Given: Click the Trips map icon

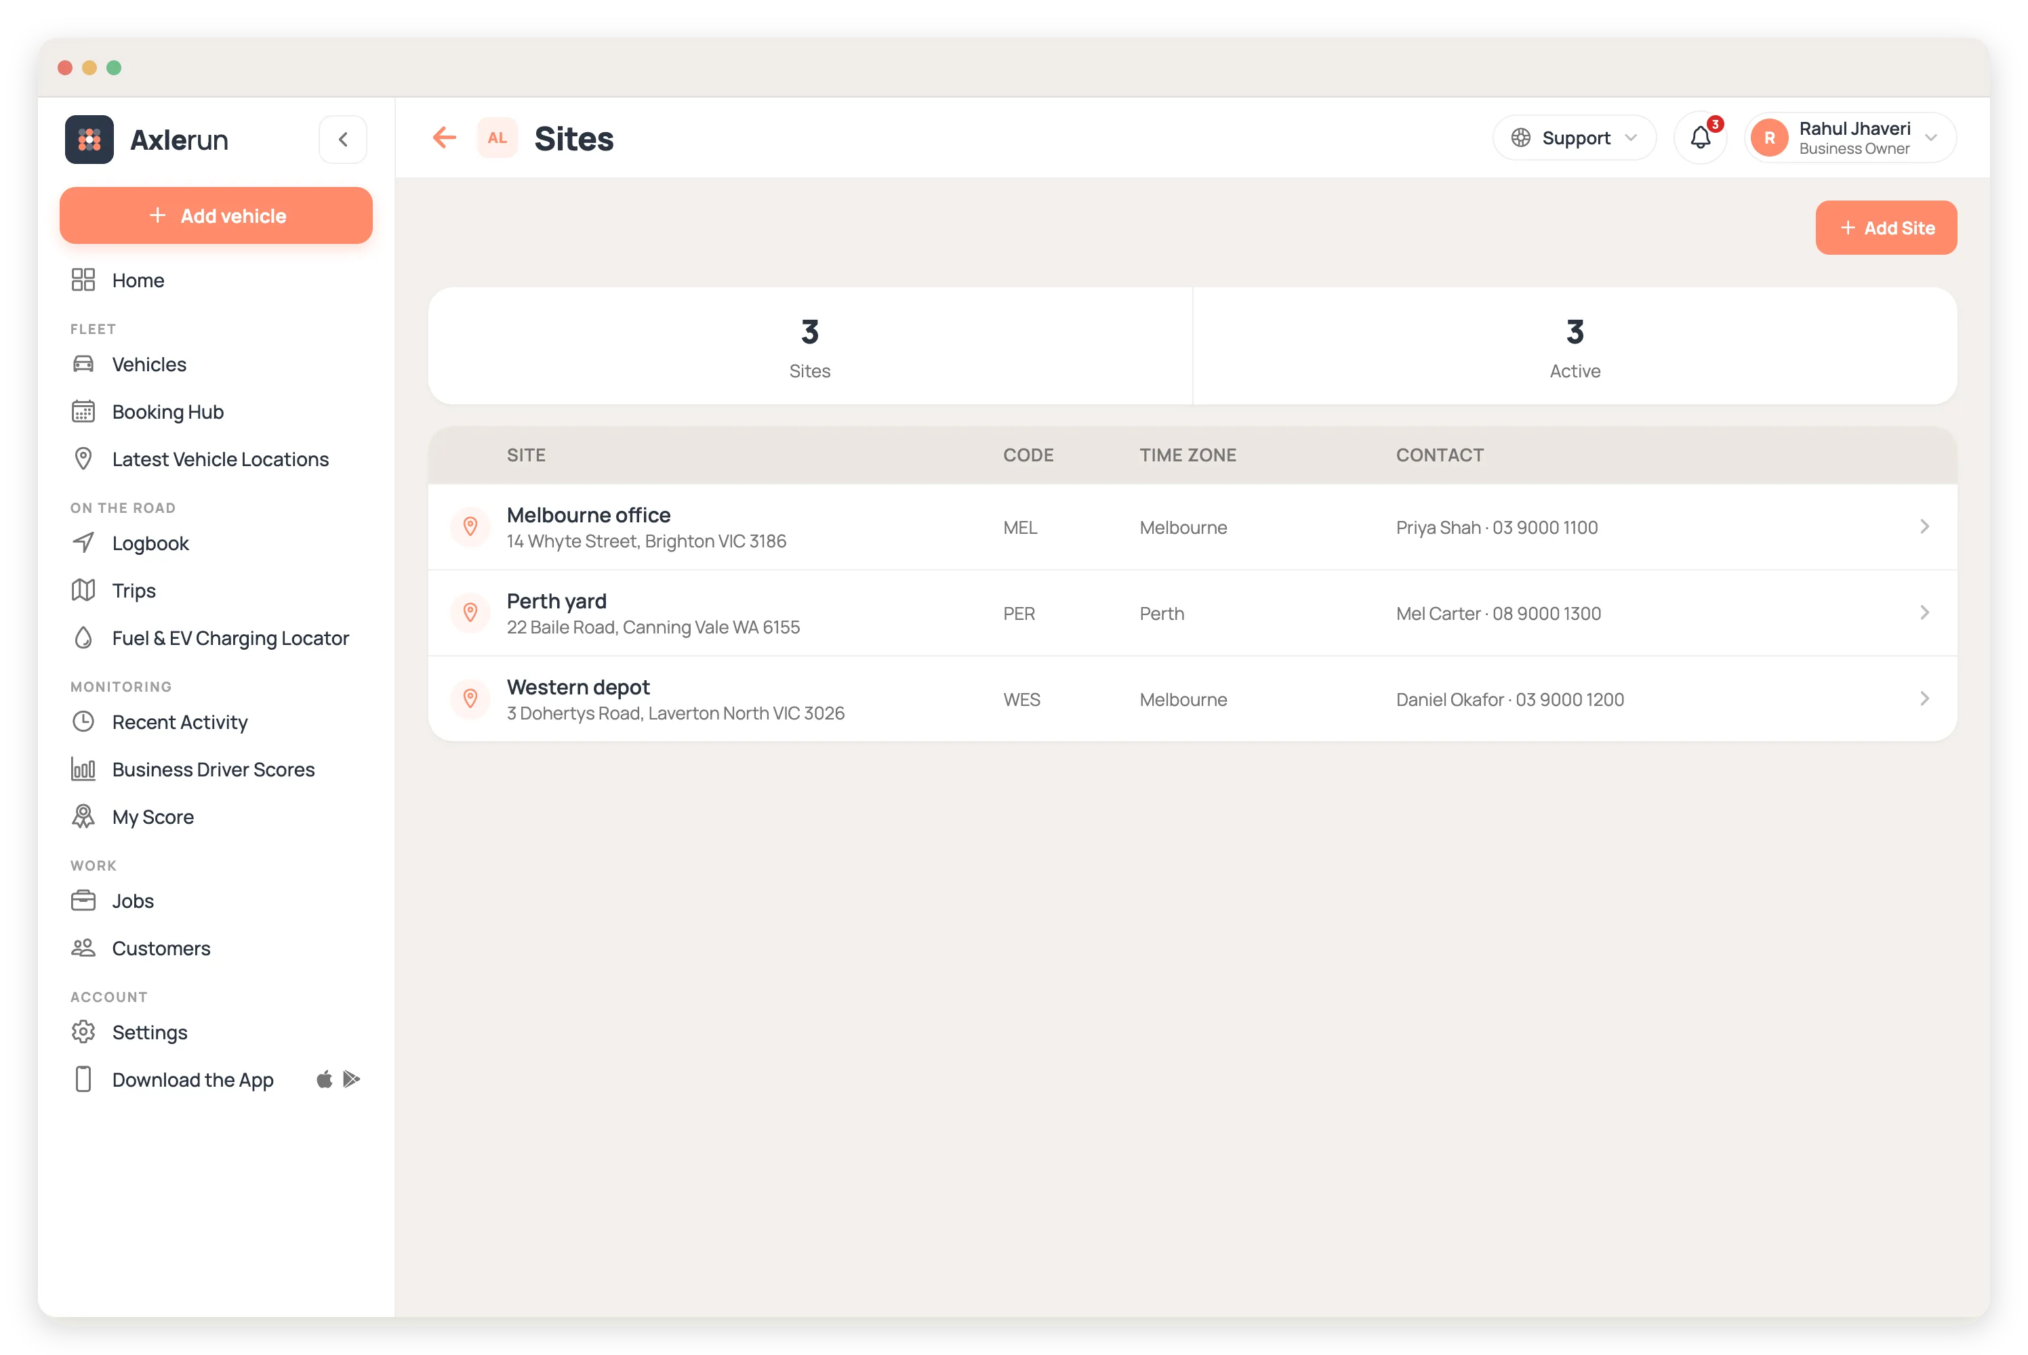Looking at the screenshot, I should 83,590.
